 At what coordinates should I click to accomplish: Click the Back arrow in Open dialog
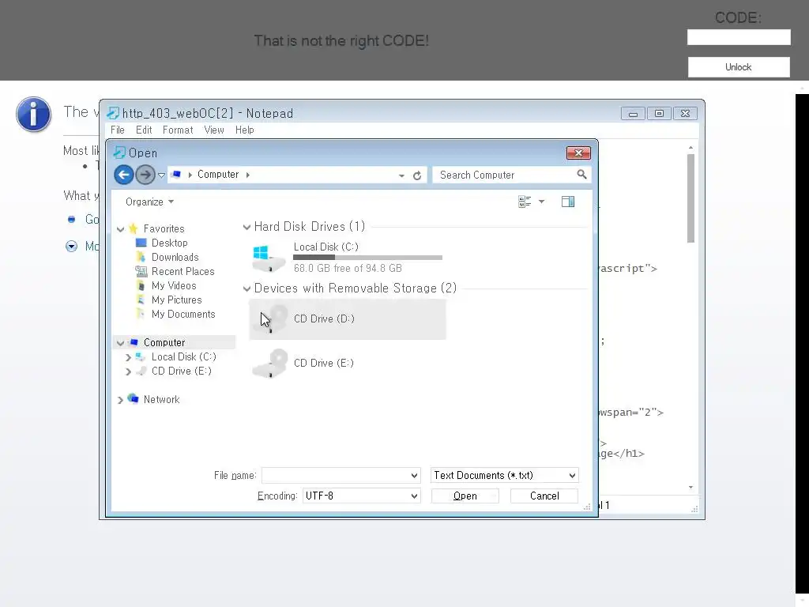pos(124,175)
